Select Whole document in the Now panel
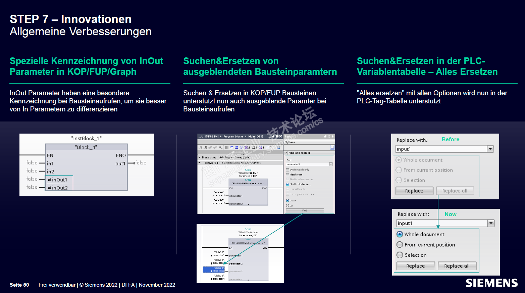This screenshot has width=525, height=293. pos(400,234)
